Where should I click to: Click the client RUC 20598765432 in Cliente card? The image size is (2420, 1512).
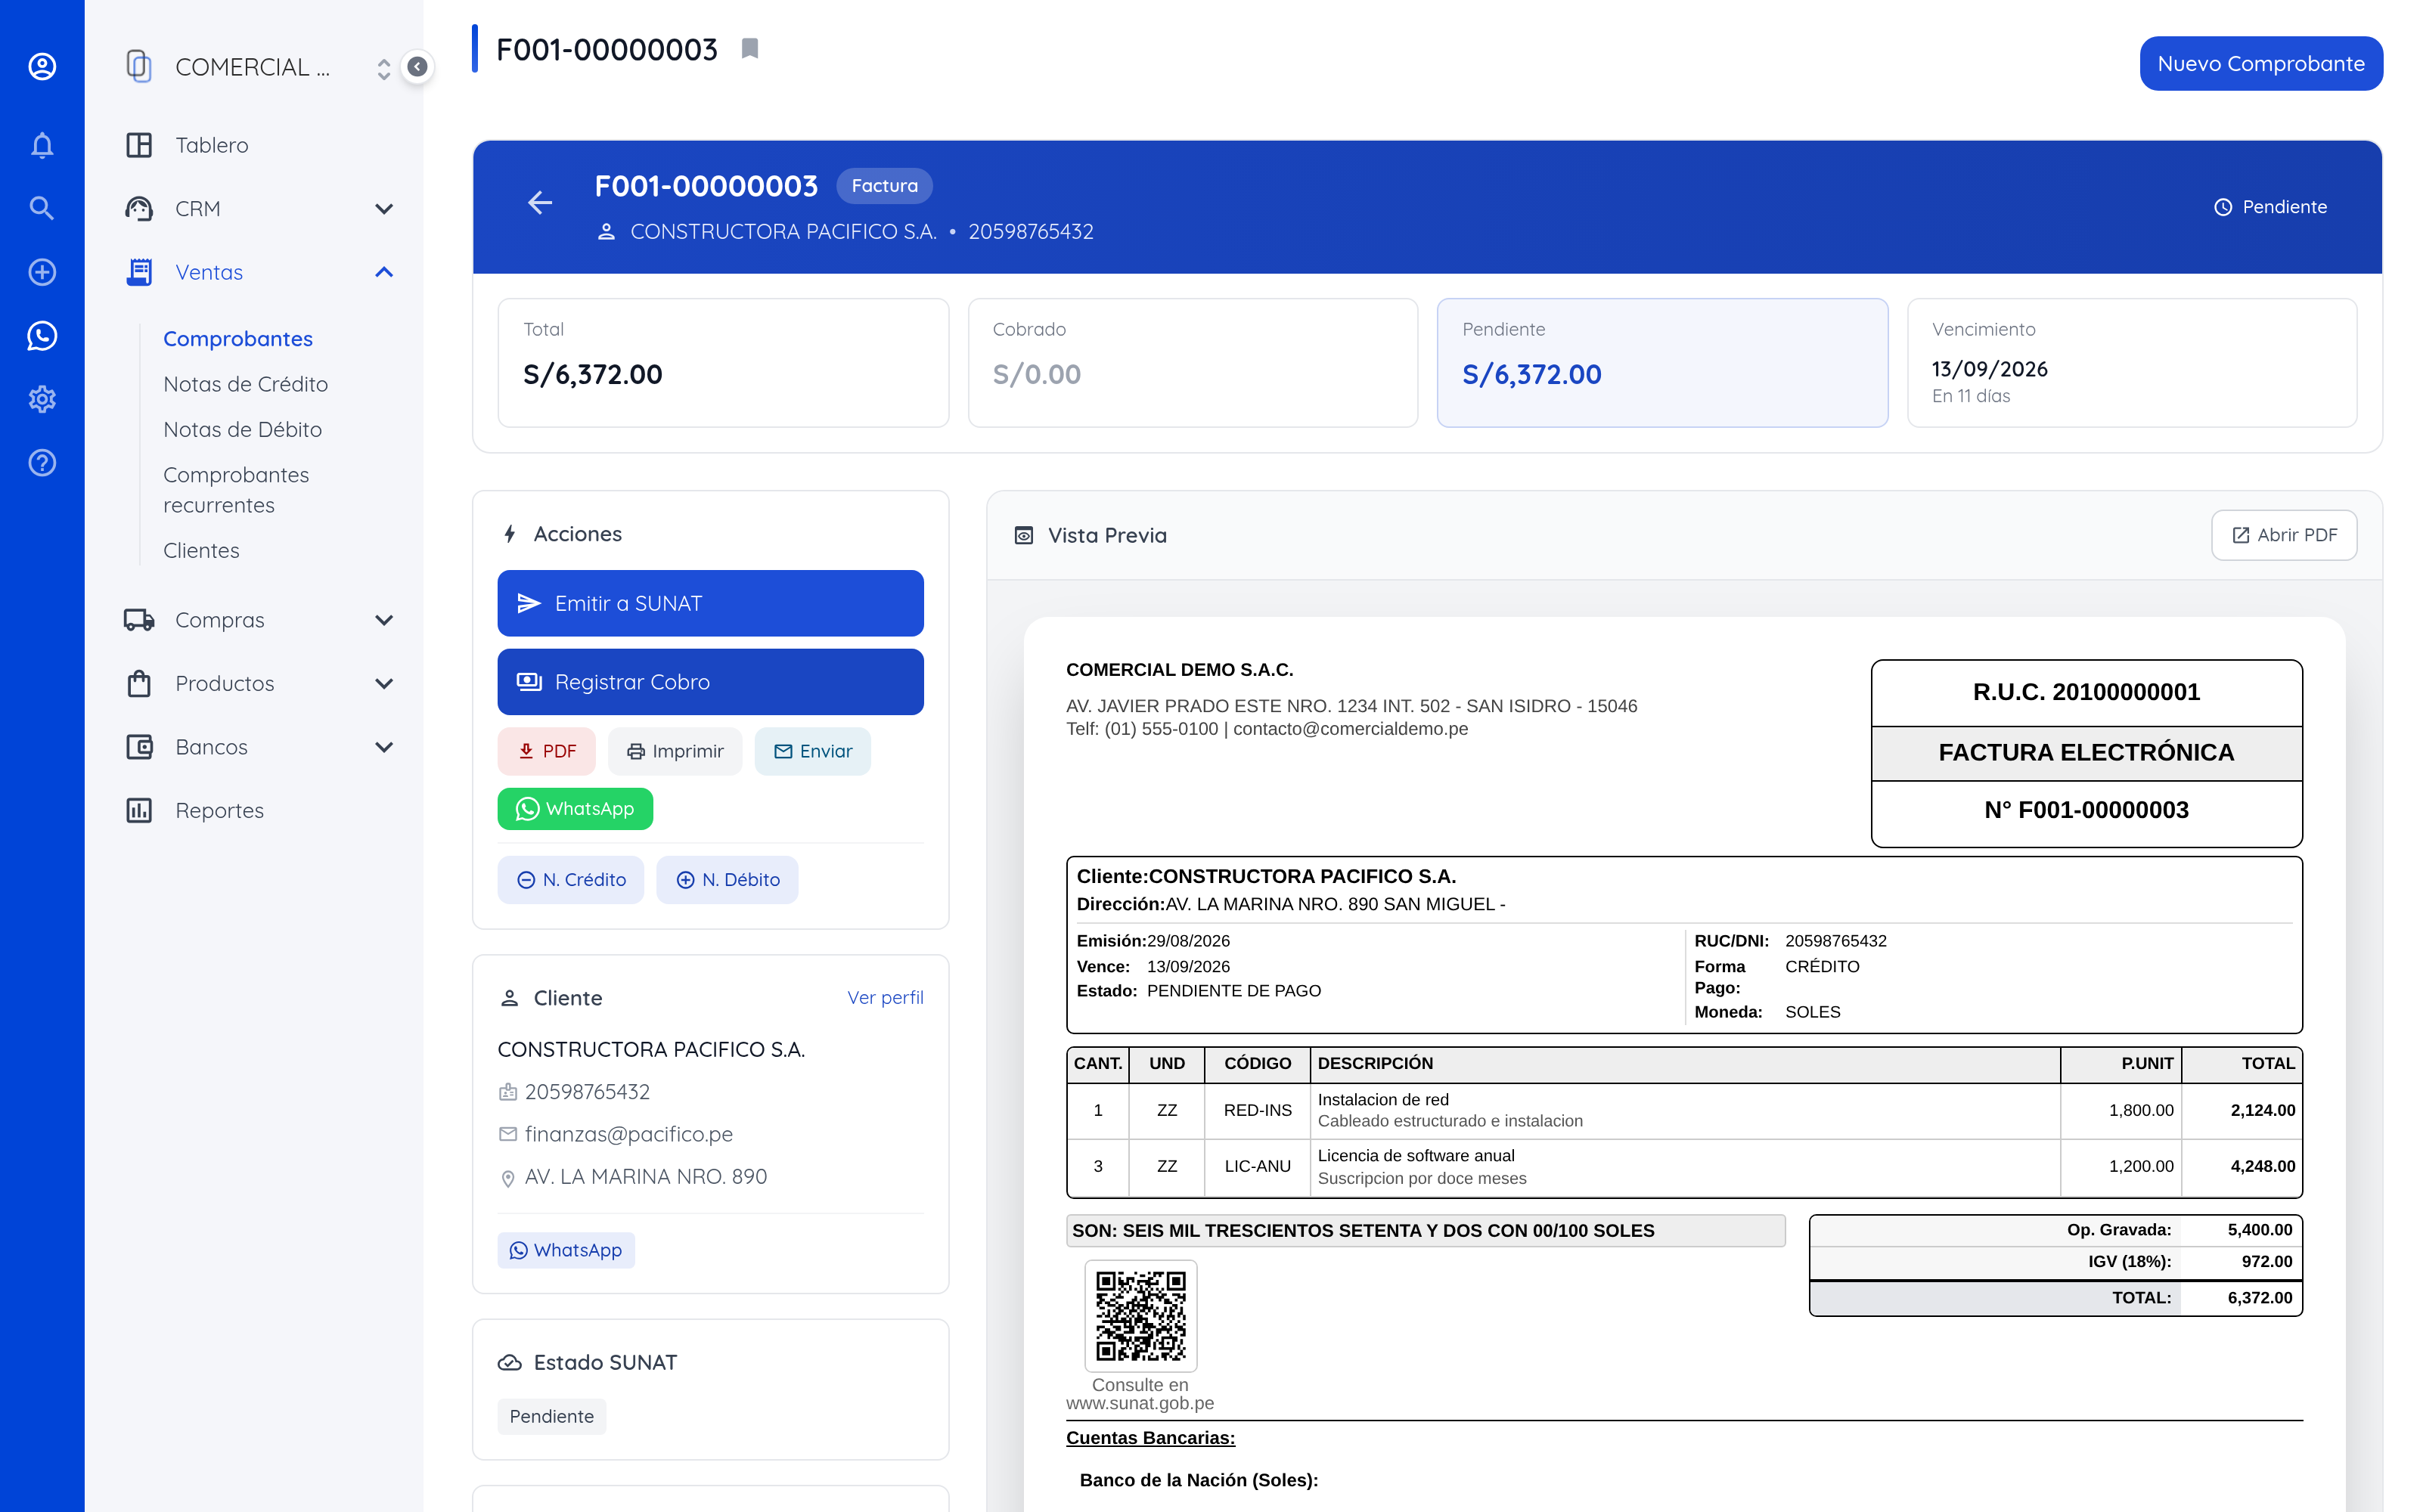[587, 1092]
